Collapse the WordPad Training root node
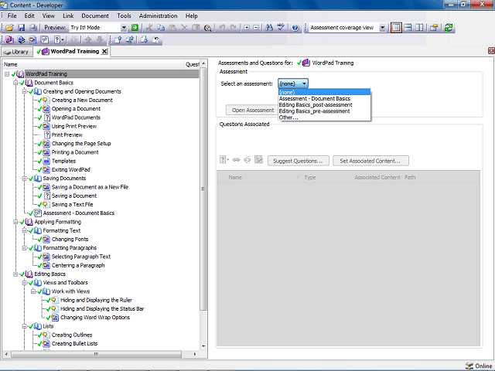The height and width of the screenshot is (371, 495). pyautogui.click(x=7, y=74)
